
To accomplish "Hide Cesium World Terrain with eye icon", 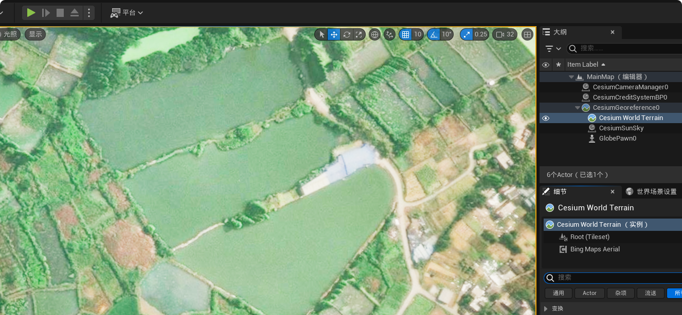I will pyautogui.click(x=546, y=118).
